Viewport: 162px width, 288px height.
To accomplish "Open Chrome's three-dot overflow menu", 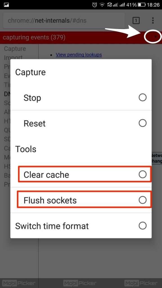I will [153, 20].
